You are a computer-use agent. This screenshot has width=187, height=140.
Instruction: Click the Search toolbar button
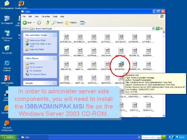(58, 22)
